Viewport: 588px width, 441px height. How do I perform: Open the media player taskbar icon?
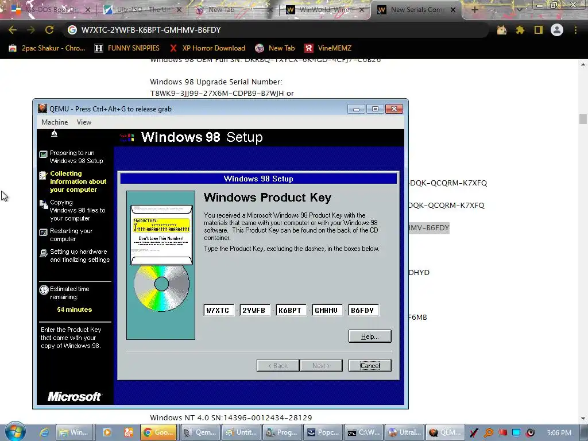click(107, 432)
